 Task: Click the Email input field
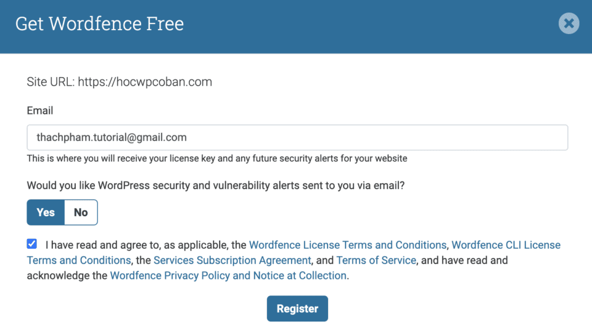tap(297, 137)
